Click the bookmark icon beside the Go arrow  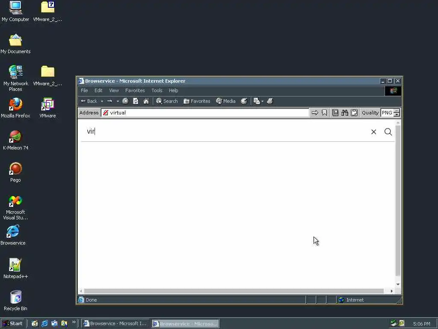pyautogui.click(x=324, y=113)
